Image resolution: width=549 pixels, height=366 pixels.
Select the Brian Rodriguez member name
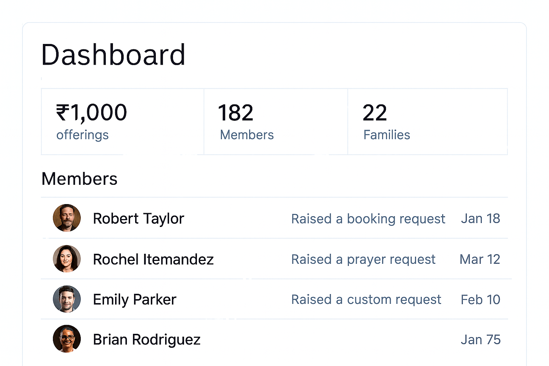pos(147,340)
